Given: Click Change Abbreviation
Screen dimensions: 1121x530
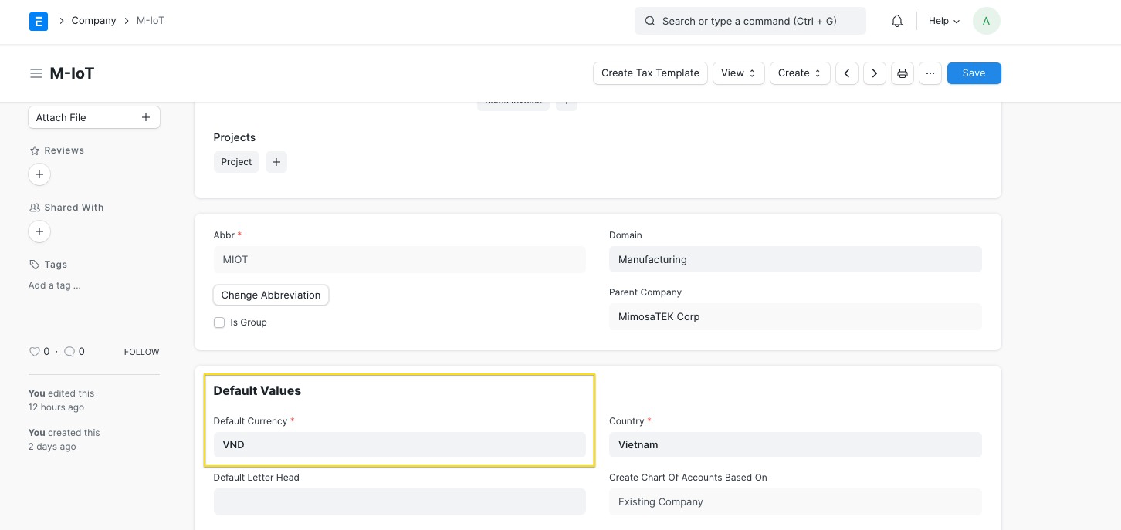Looking at the screenshot, I should pyautogui.click(x=270, y=295).
